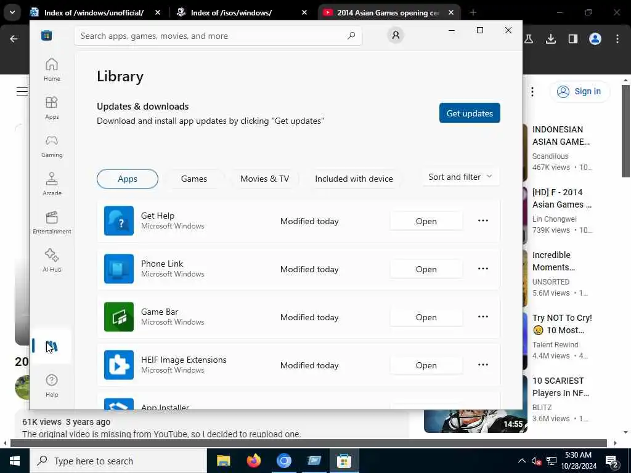Open browser downloads icon
The height and width of the screenshot is (473, 631).
coord(550,39)
